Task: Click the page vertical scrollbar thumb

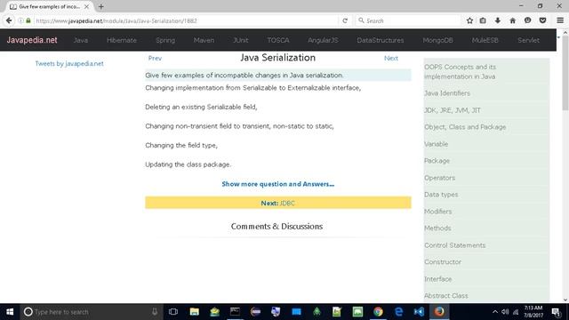Action: (x=565, y=73)
